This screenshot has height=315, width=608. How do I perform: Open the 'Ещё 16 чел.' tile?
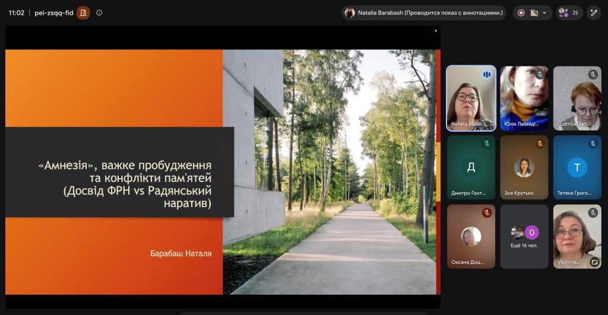click(524, 237)
